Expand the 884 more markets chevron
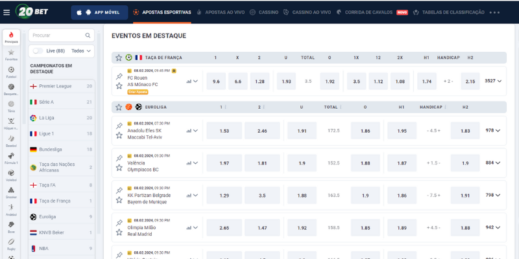 click(x=498, y=163)
